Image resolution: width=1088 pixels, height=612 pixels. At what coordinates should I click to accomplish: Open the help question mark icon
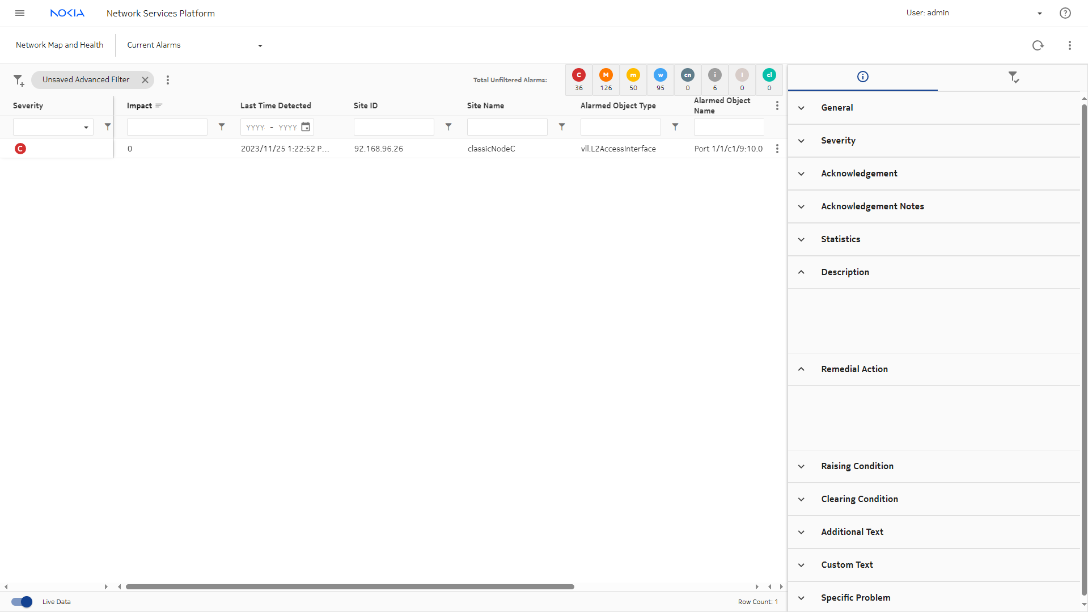click(1065, 13)
